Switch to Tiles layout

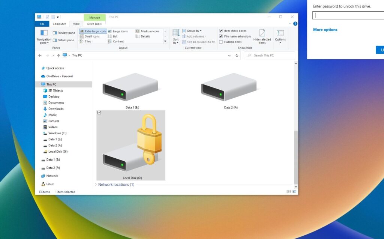[x=85, y=42]
